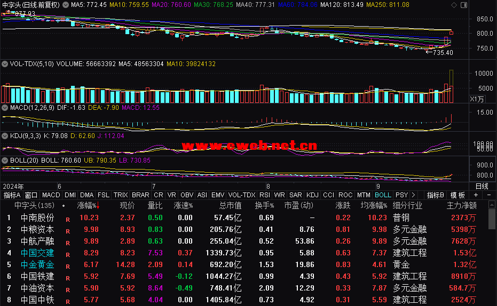
Task: Open the 中字头 chart title dropdown icon
Action: [66, 5]
